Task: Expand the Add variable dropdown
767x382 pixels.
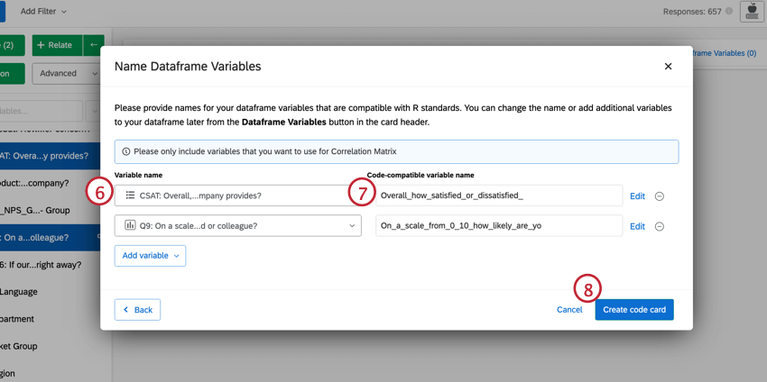Action: pos(150,256)
